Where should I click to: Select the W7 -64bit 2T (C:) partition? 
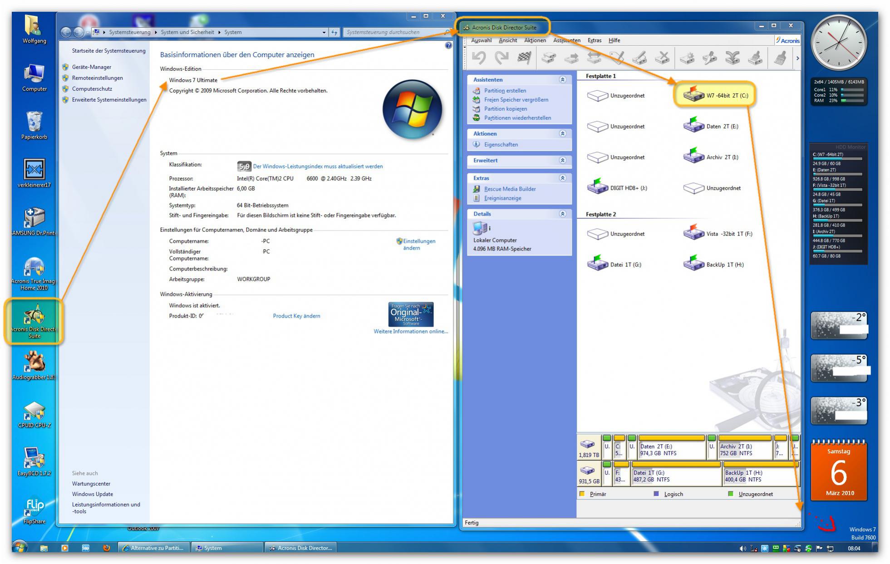pyautogui.click(x=715, y=95)
